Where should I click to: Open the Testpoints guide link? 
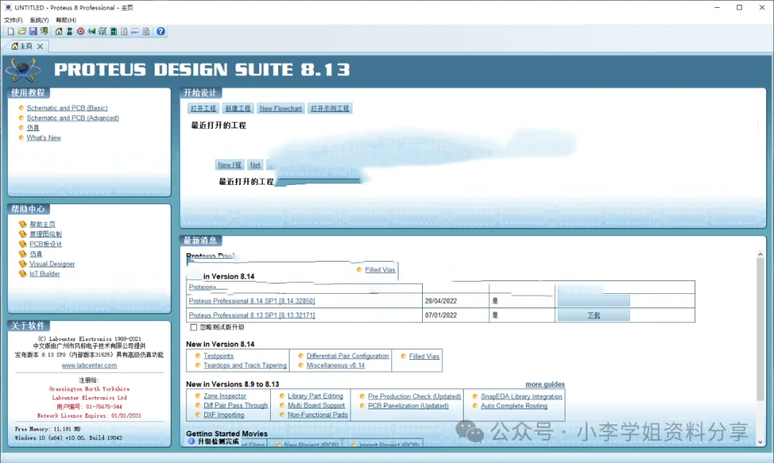(x=218, y=356)
